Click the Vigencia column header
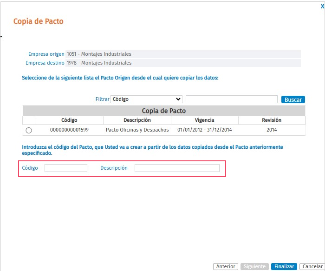This screenshot has width=325, height=271. 204,120
